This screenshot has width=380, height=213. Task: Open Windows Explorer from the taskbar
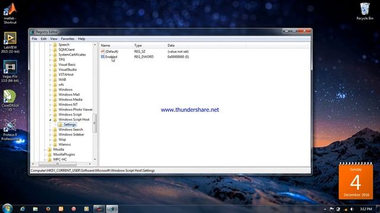point(36,209)
